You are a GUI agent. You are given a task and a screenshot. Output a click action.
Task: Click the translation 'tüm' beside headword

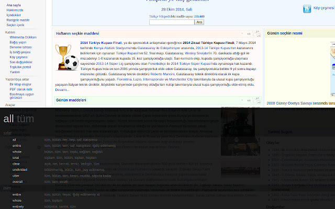25,119
